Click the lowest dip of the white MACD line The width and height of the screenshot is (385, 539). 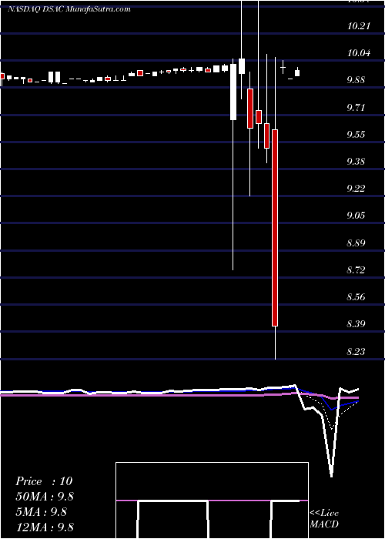tap(331, 476)
